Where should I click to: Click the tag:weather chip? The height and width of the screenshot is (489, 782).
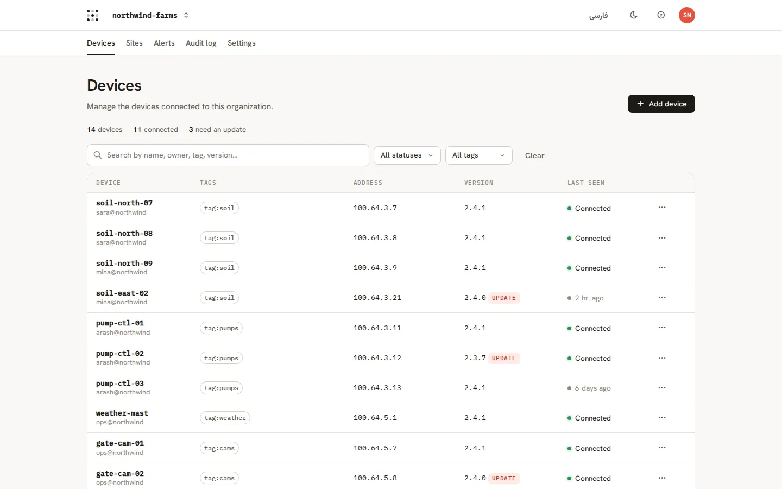pyautogui.click(x=225, y=418)
